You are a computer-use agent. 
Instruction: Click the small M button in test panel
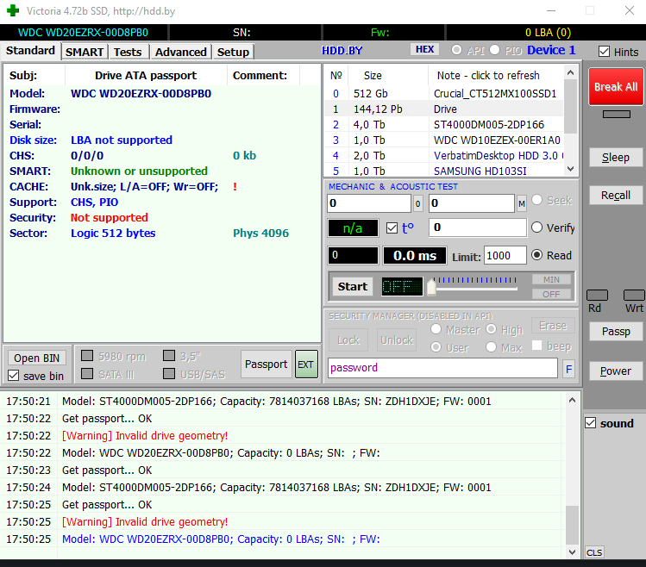coord(522,204)
